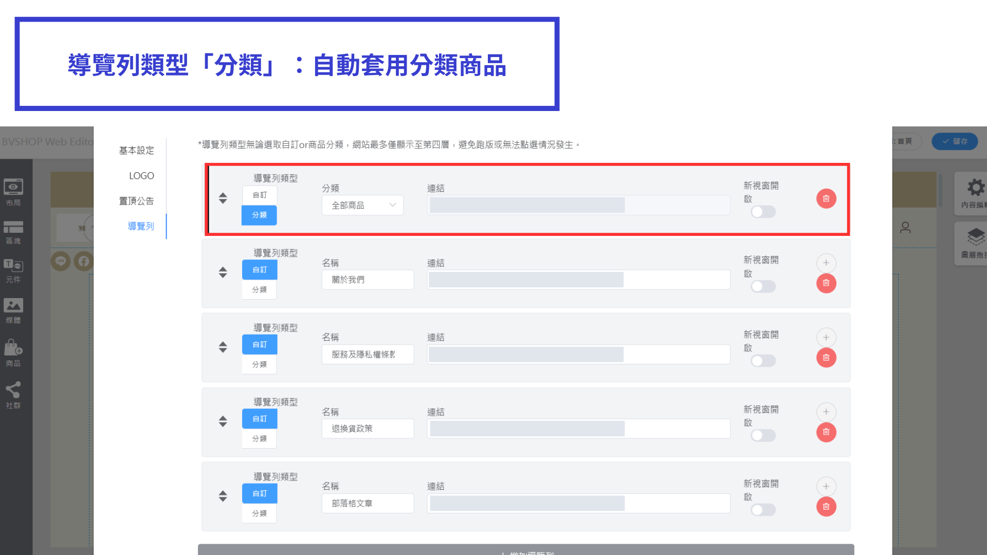Enable new window for 退換貨政策 row

[x=763, y=435]
